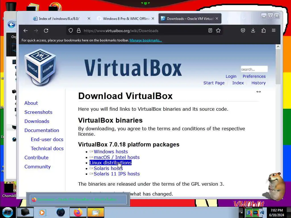The image size is (291, 218).
Task: Open Firefox hamburger application menu
Action: [x=274, y=30]
